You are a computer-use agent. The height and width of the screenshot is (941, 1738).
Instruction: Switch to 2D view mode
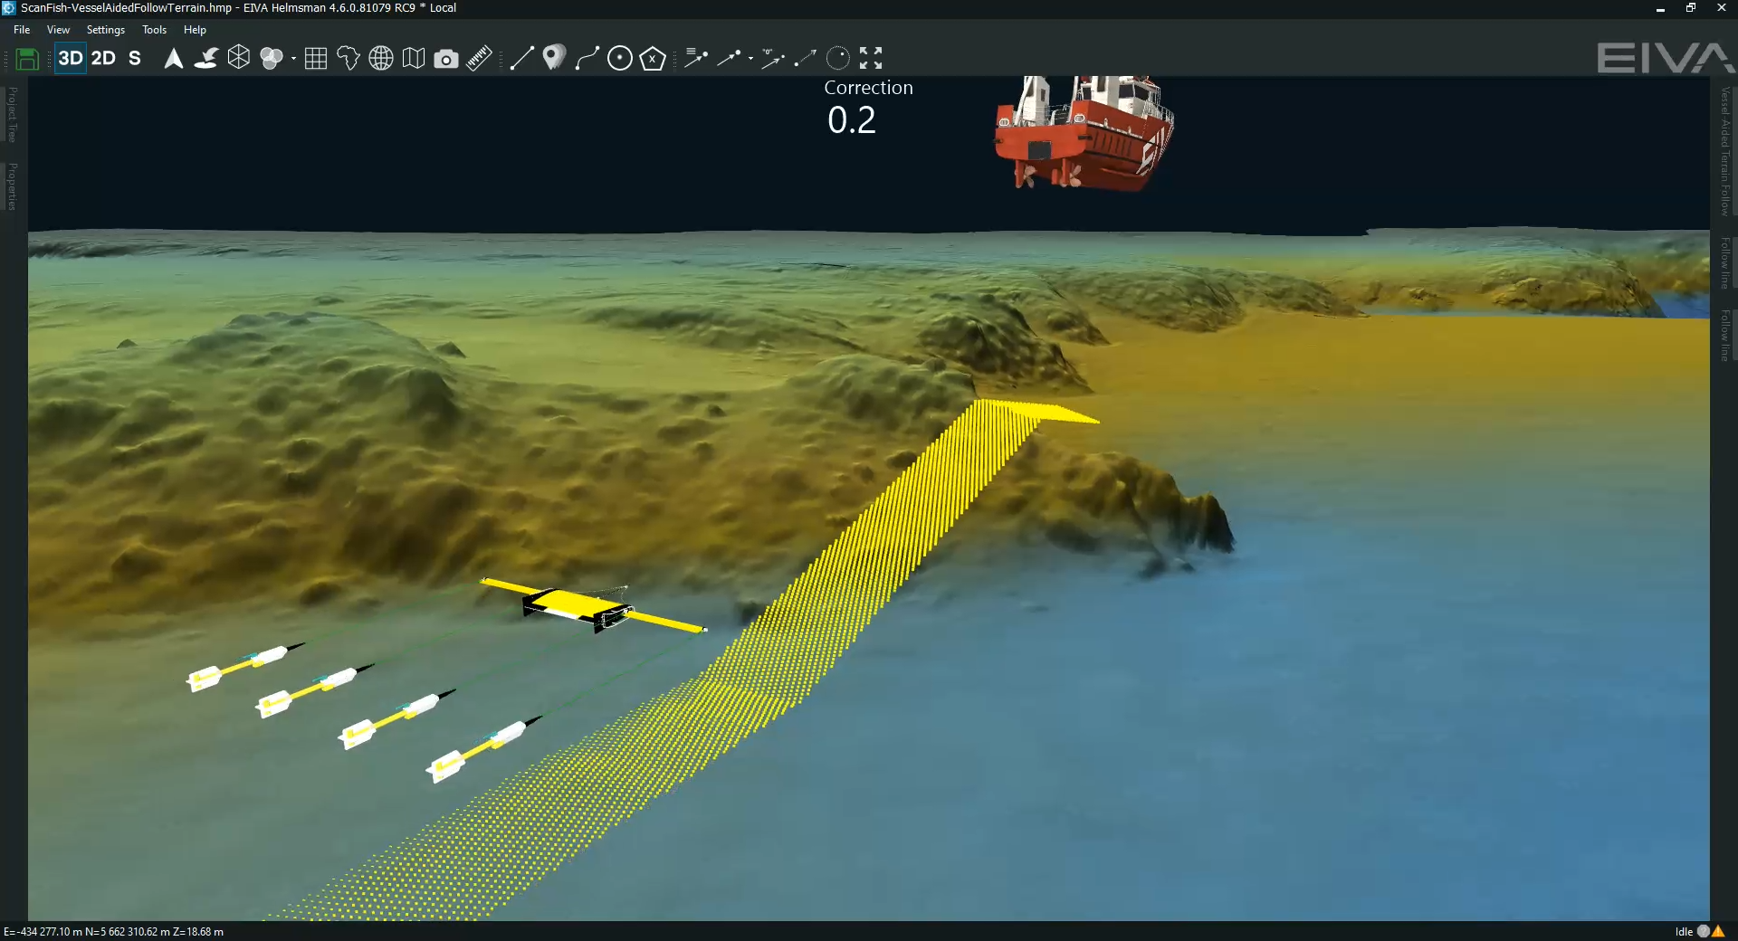click(103, 59)
